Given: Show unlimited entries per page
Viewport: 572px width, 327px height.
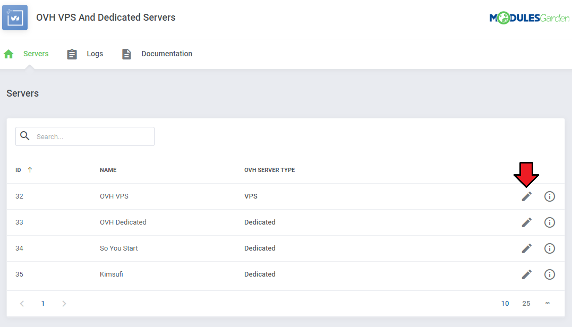Looking at the screenshot, I should (547, 303).
